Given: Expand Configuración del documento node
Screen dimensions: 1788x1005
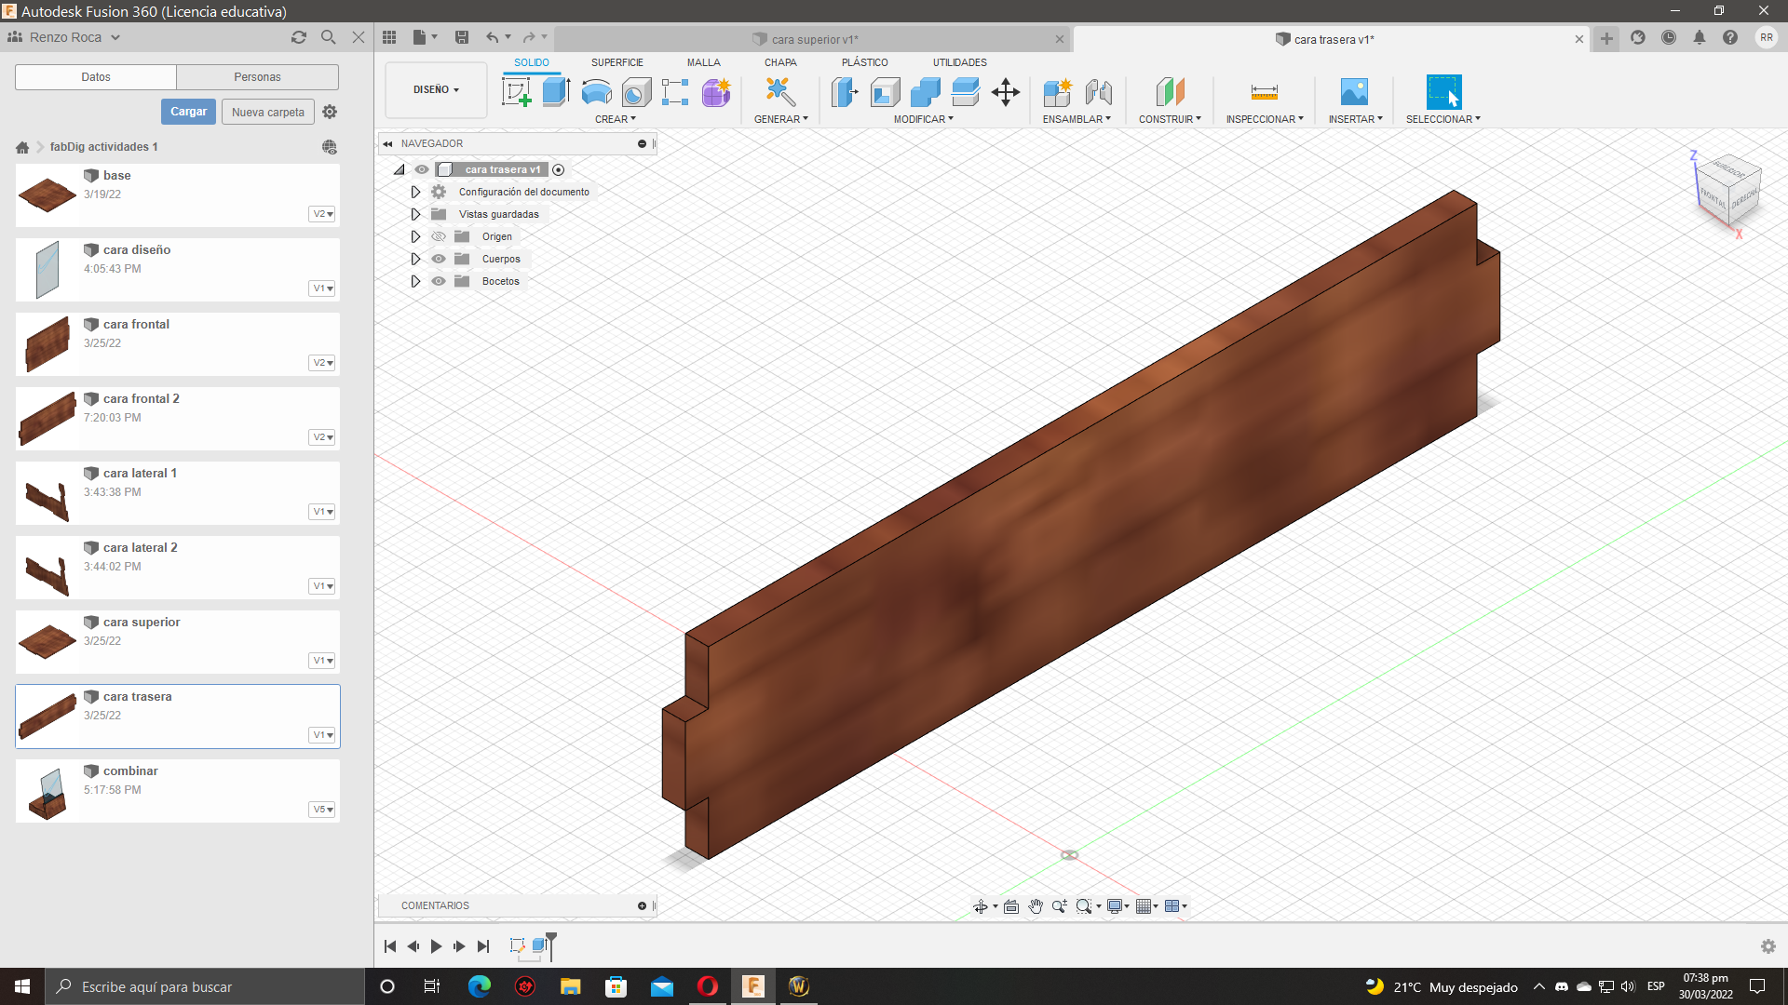Looking at the screenshot, I should 415,192.
